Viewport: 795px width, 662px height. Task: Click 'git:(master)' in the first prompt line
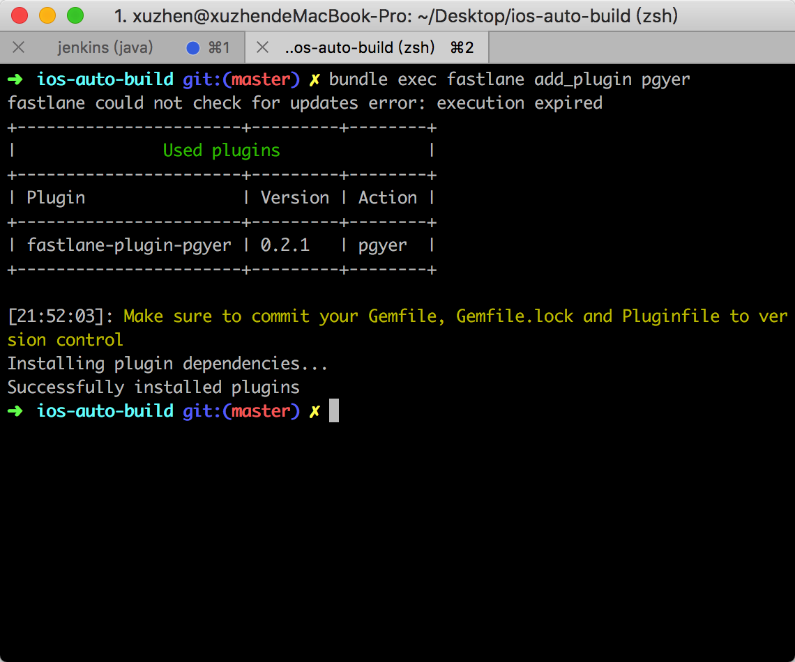(241, 80)
